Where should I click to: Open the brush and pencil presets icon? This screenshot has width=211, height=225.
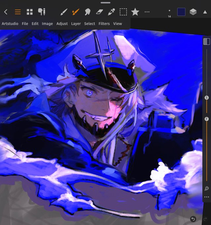pos(42,12)
